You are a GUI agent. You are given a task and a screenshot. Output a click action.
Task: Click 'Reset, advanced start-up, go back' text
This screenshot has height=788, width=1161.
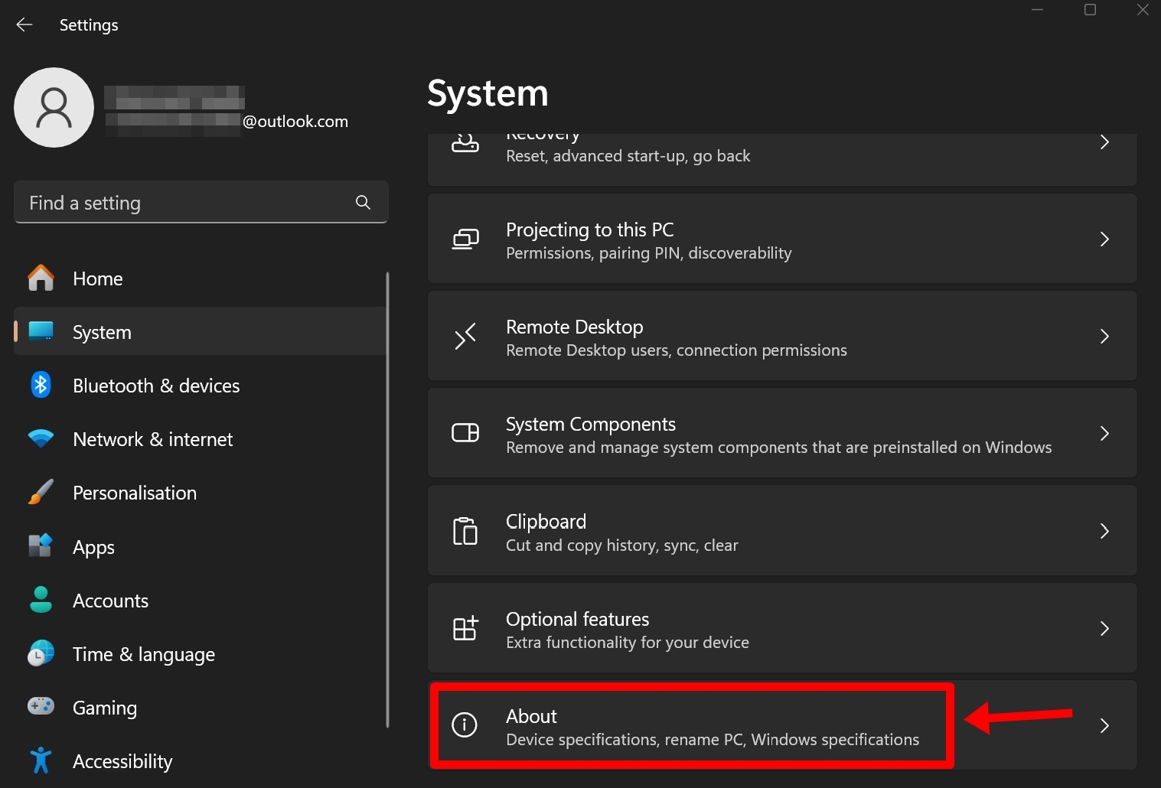628,156
